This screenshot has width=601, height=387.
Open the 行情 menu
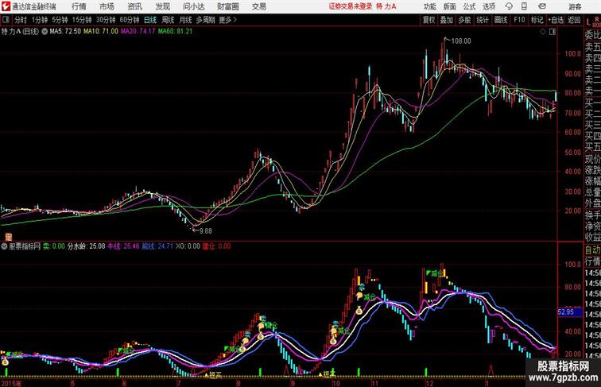[79, 6]
